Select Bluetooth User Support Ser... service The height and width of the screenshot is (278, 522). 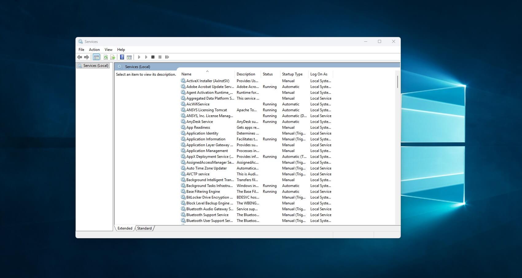(x=256, y=221)
